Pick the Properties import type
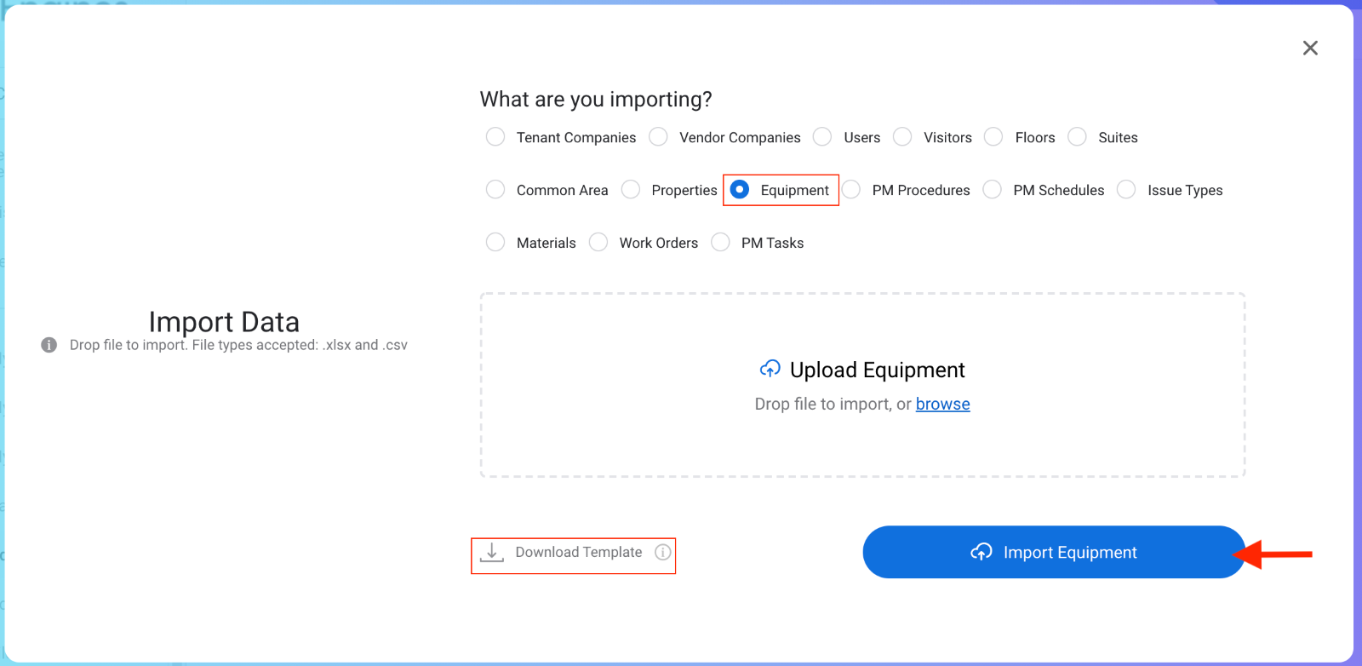Image resolution: width=1362 pixels, height=666 pixels. (x=631, y=190)
